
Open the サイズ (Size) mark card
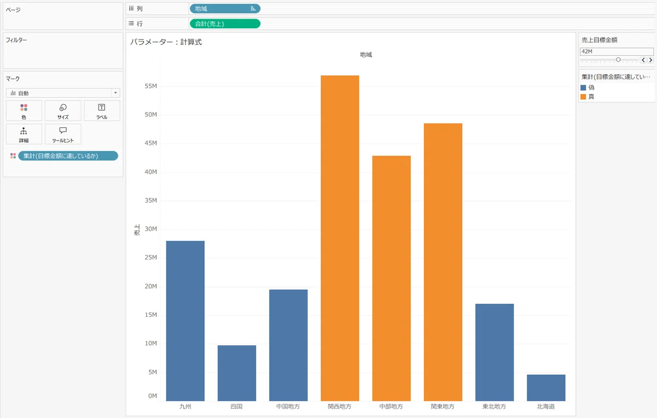63,110
